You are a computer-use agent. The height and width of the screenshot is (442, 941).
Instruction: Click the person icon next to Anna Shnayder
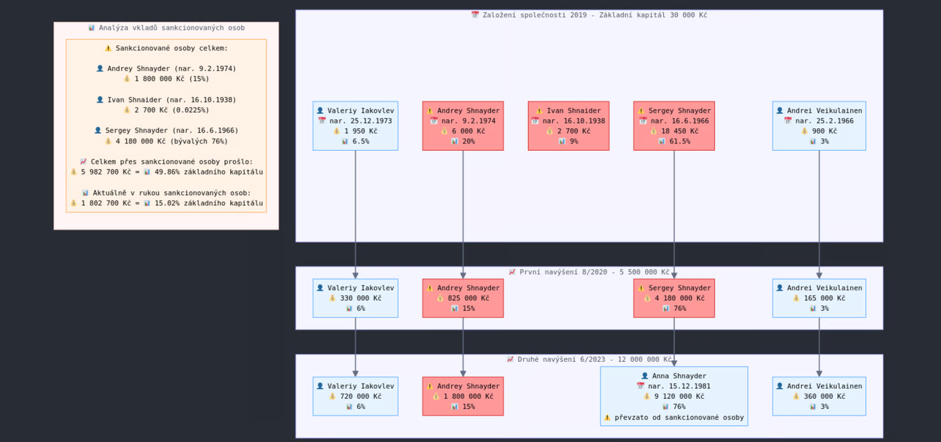[x=645, y=376]
